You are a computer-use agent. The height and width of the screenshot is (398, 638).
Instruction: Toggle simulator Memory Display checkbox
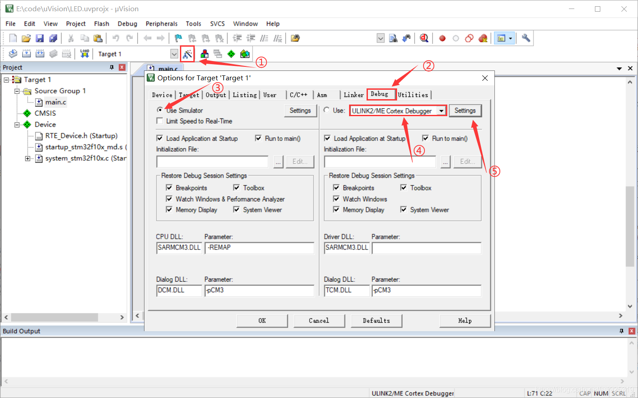[x=169, y=210]
